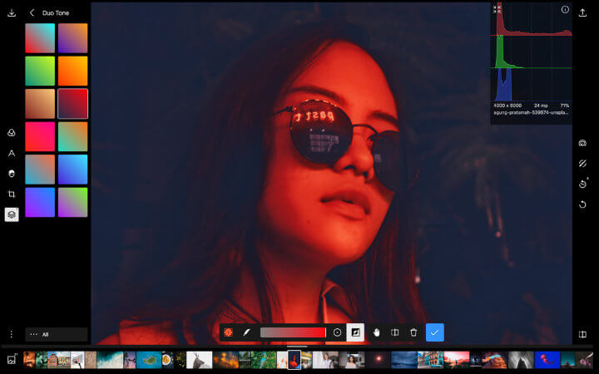
Task: Choose the green-to-lime duotone swatch
Action: 40,71
